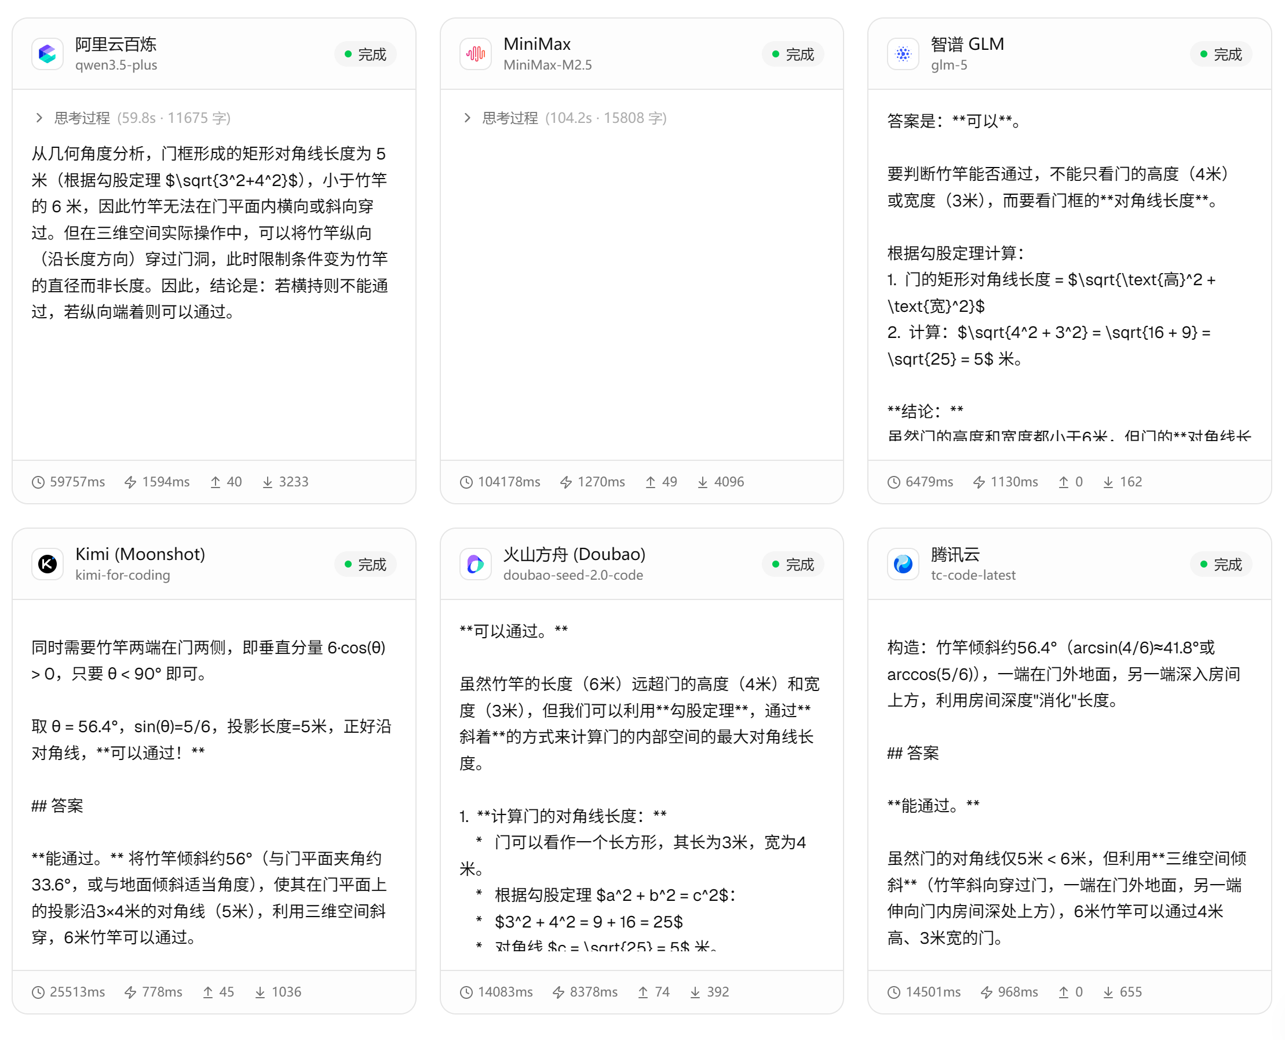The width and height of the screenshot is (1285, 1040).
Task: Click 完成 status badge on Kimi card
Action: (x=364, y=564)
